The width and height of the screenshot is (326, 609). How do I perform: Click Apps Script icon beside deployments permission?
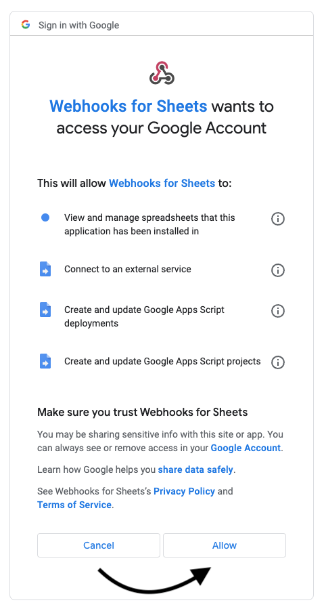click(45, 310)
